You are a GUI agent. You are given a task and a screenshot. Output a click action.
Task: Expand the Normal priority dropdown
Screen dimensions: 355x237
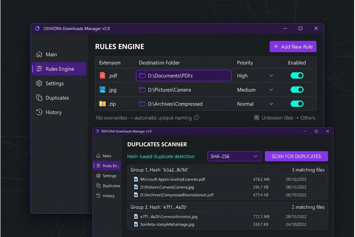tap(271, 104)
